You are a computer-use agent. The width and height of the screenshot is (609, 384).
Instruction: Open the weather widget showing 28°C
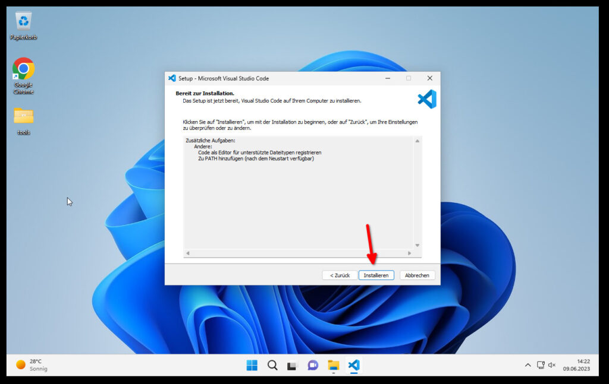(31, 365)
